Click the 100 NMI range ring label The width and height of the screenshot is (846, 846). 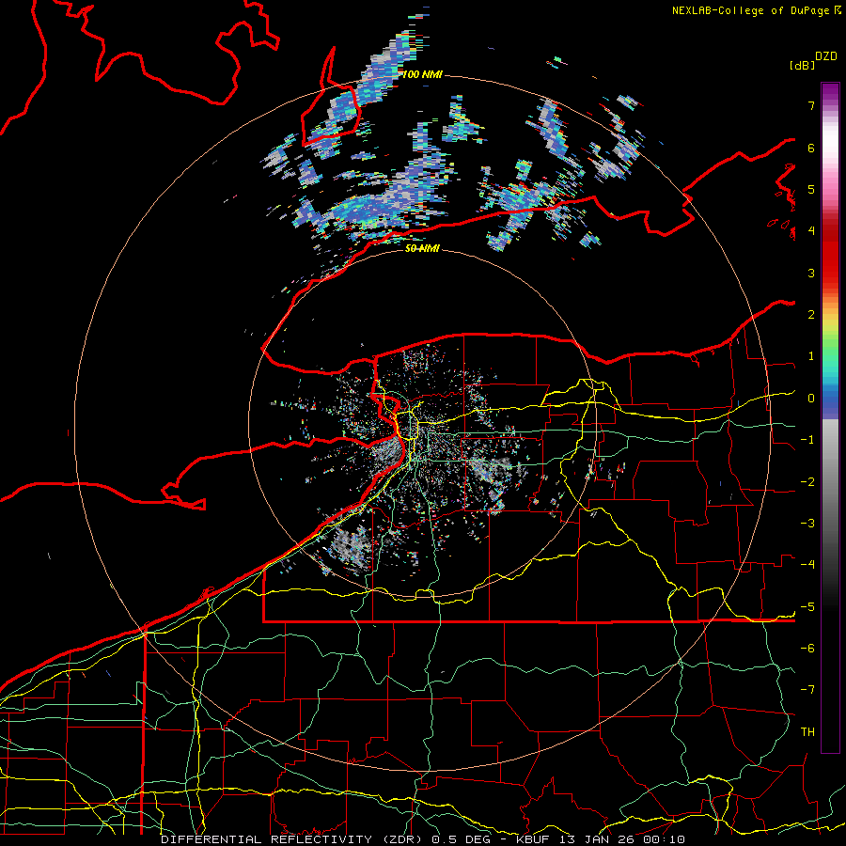(422, 74)
